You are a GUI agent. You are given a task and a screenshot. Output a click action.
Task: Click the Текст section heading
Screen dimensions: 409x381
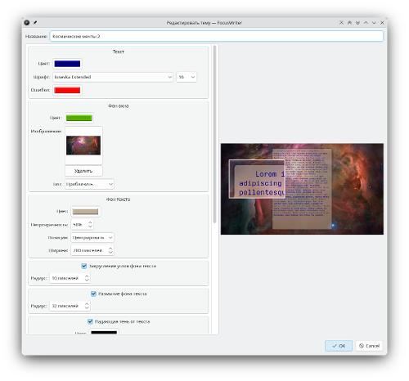coord(119,52)
